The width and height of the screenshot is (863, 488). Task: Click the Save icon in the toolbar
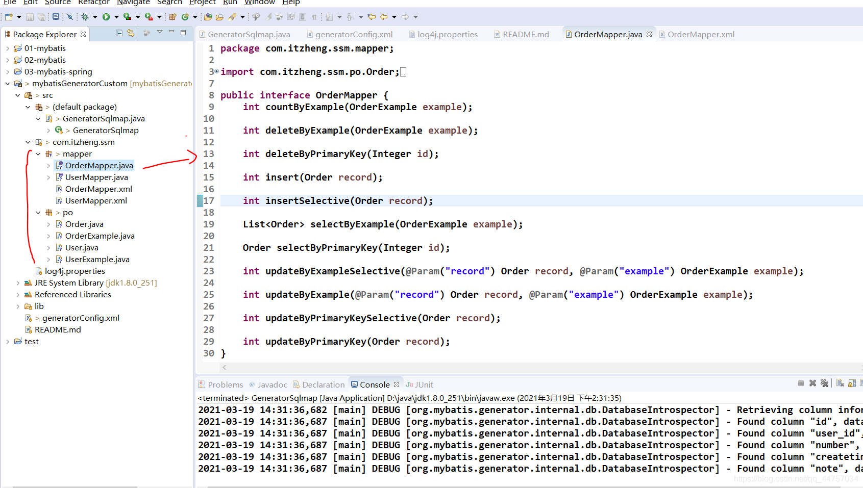[x=30, y=17]
